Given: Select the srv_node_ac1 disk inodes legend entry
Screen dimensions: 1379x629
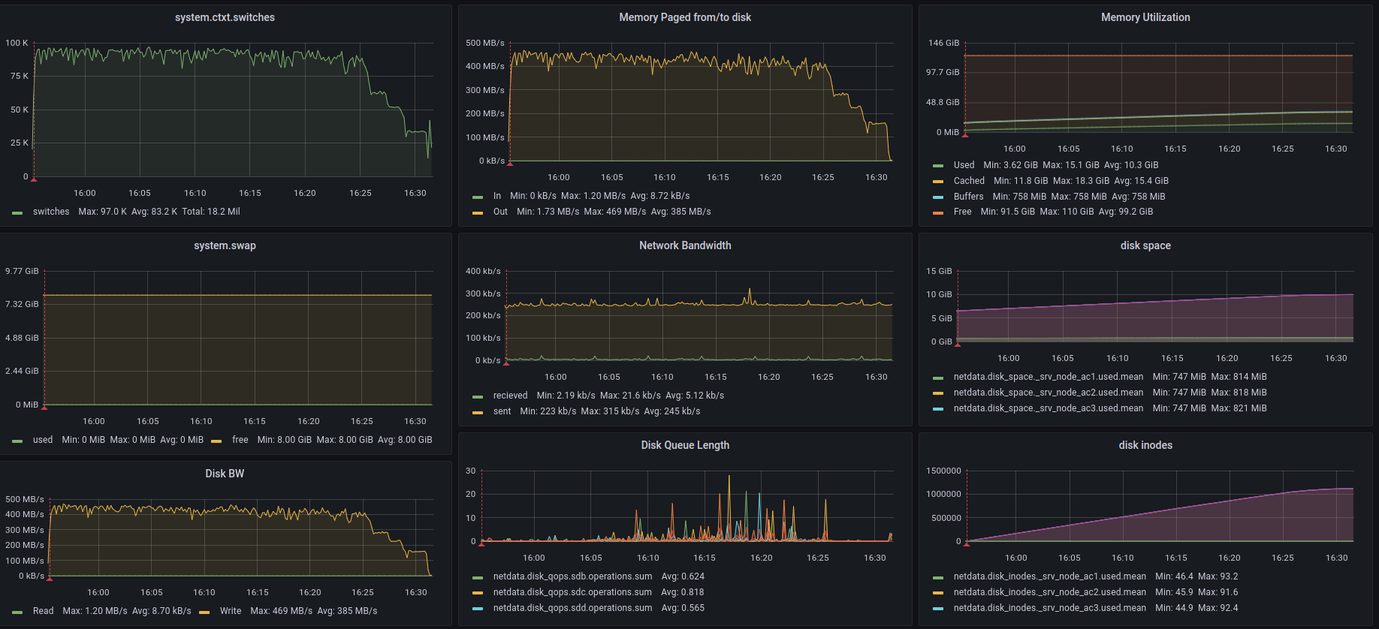Looking at the screenshot, I should 1049,576.
